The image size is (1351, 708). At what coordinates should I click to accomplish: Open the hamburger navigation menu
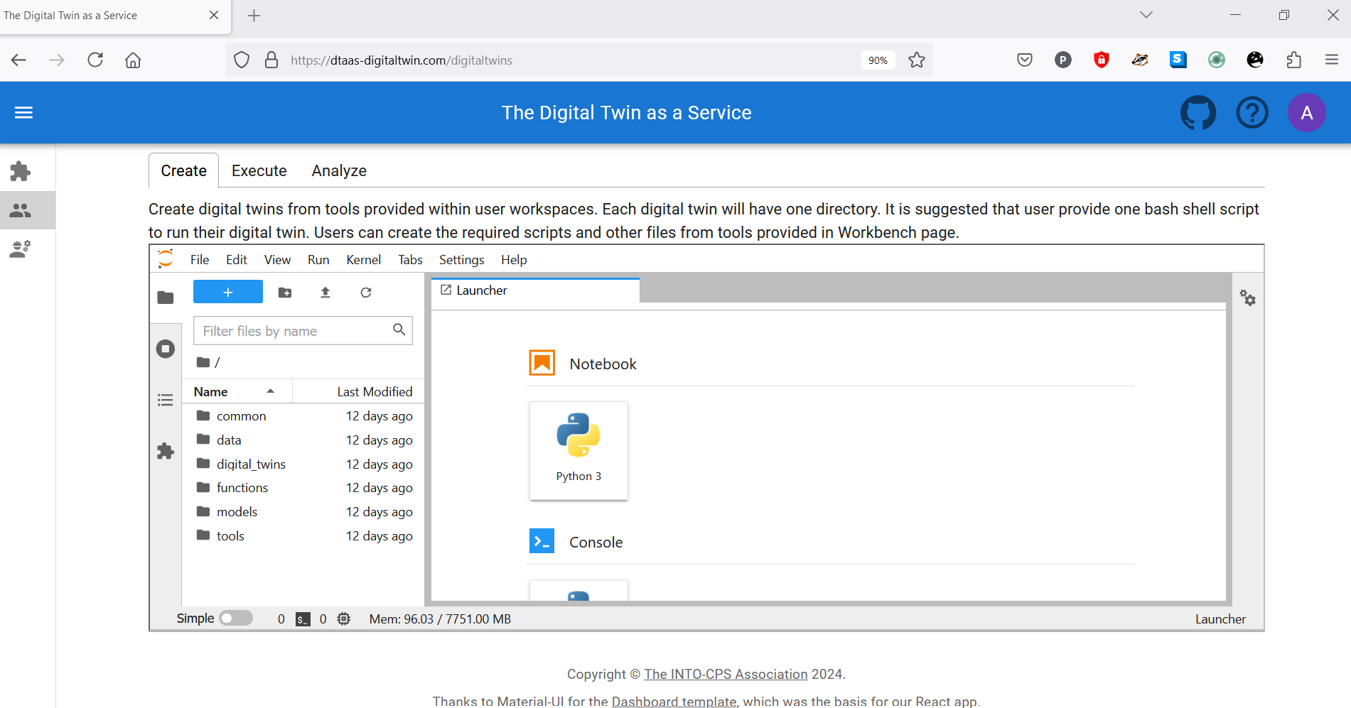tap(23, 113)
